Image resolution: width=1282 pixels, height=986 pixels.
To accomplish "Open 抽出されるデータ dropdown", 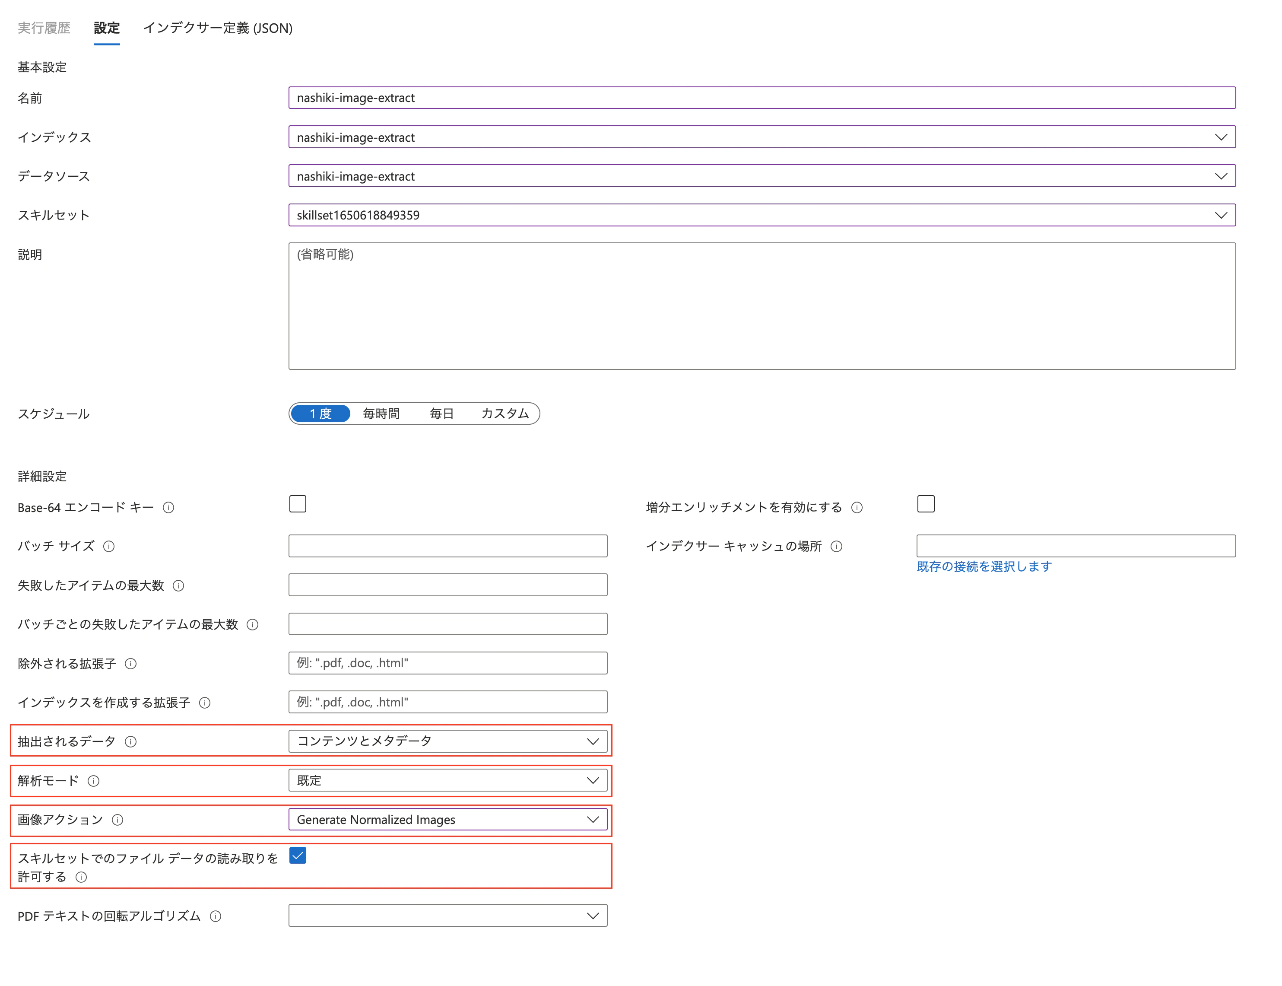I will coord(447,741).
